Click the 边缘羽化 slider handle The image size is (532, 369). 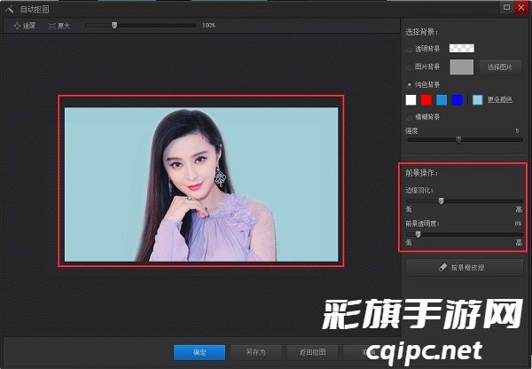[441, 201]
